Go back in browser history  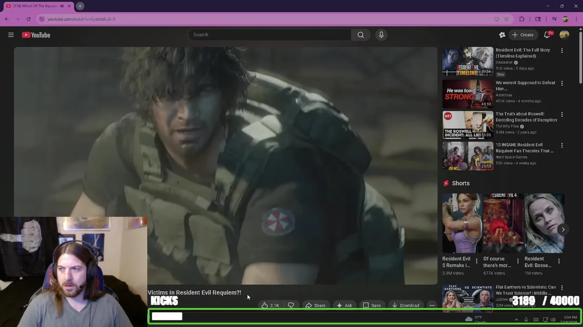pos(6,19)
